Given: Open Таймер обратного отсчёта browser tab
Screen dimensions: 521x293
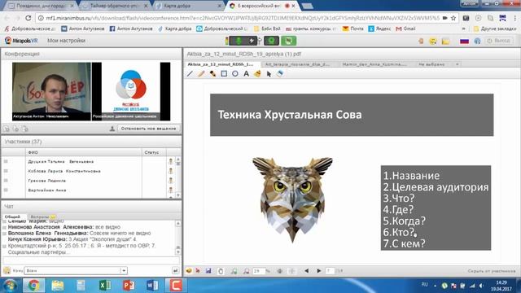Looking at the screenshot, I should coord(116,6).
